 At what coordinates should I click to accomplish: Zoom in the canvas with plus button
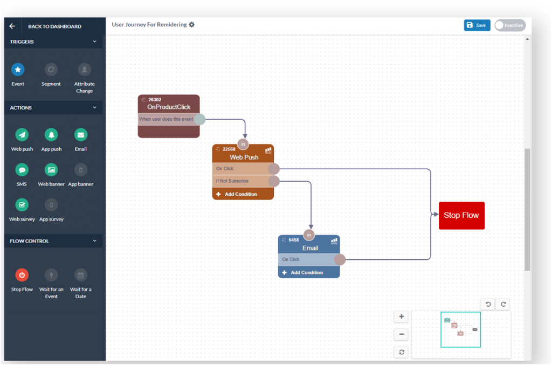(x=401, y=316)
